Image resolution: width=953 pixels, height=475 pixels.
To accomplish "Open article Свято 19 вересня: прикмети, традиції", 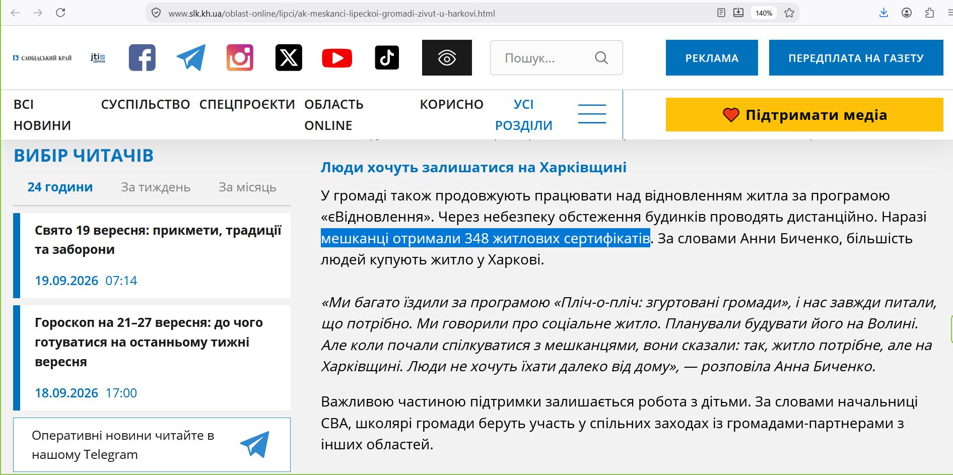I will [x=158, y=240].
